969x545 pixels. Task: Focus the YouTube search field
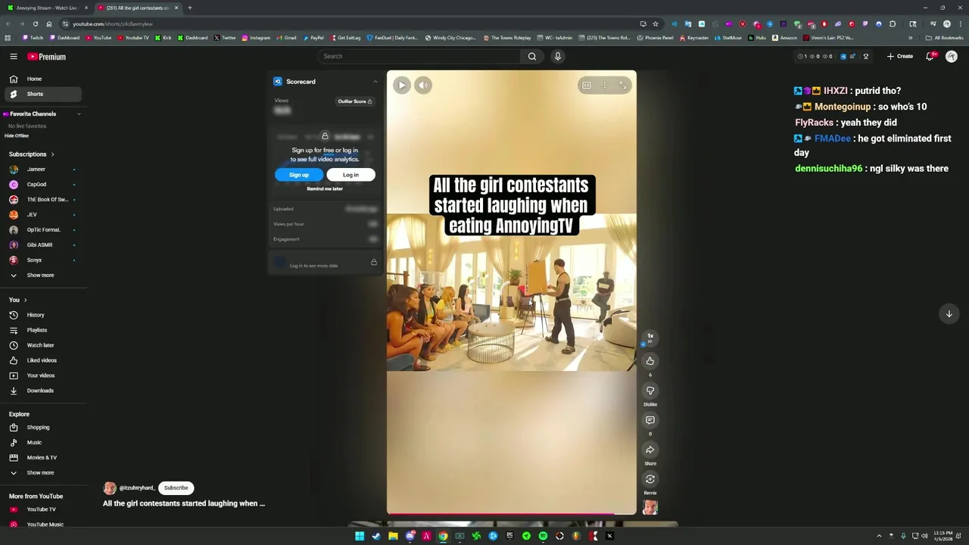pyautogui.click(x=419, y=56)
